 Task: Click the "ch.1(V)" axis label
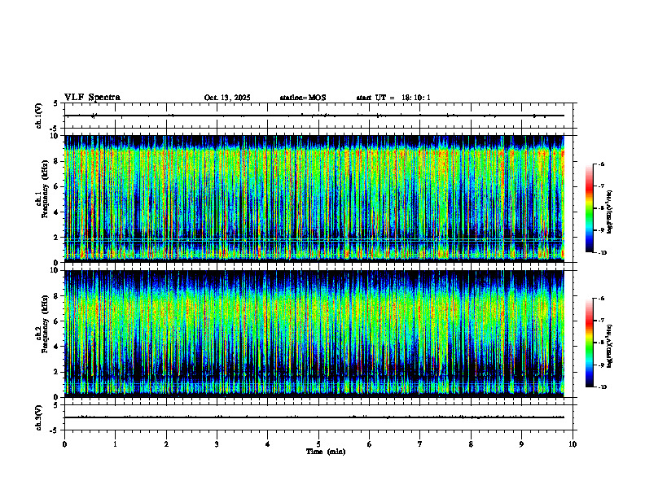click(x=39, y=116)
